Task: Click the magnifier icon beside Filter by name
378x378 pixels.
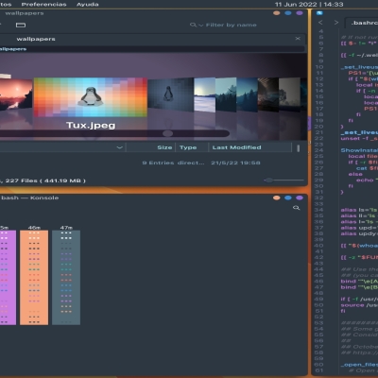Action: [193, 25]
